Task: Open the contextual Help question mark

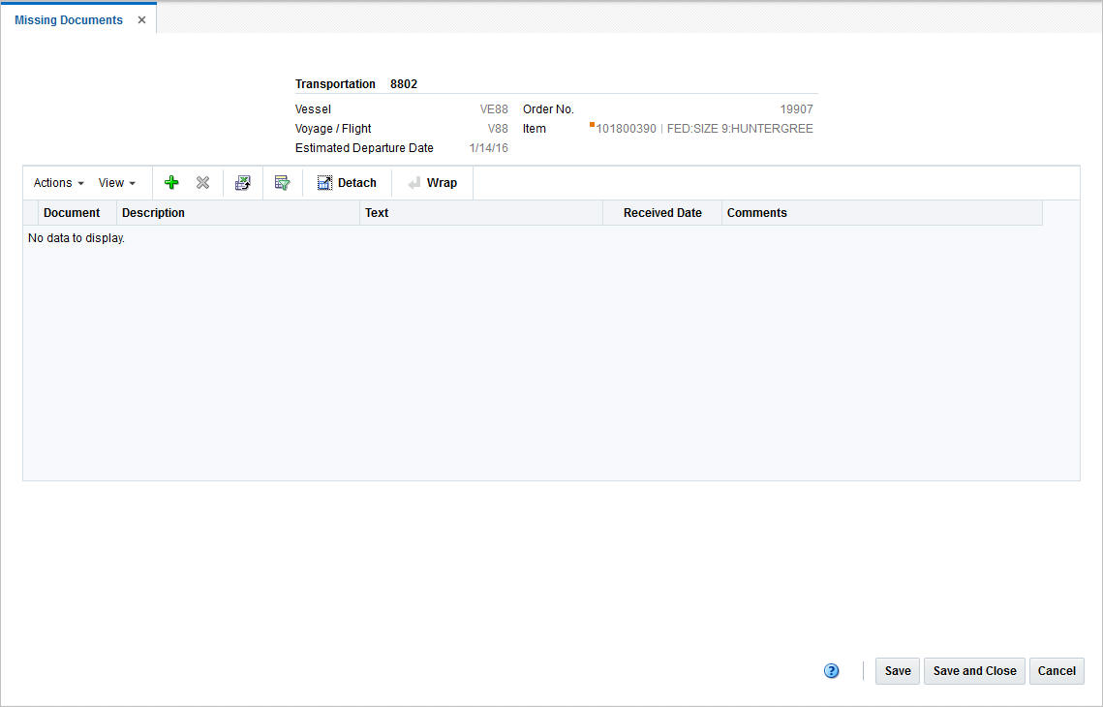Action: coord(831,670)
